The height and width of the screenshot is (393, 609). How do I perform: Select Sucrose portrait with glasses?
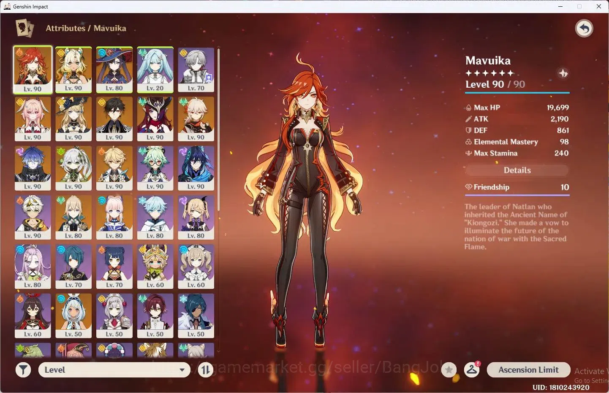tap(155, 168)
